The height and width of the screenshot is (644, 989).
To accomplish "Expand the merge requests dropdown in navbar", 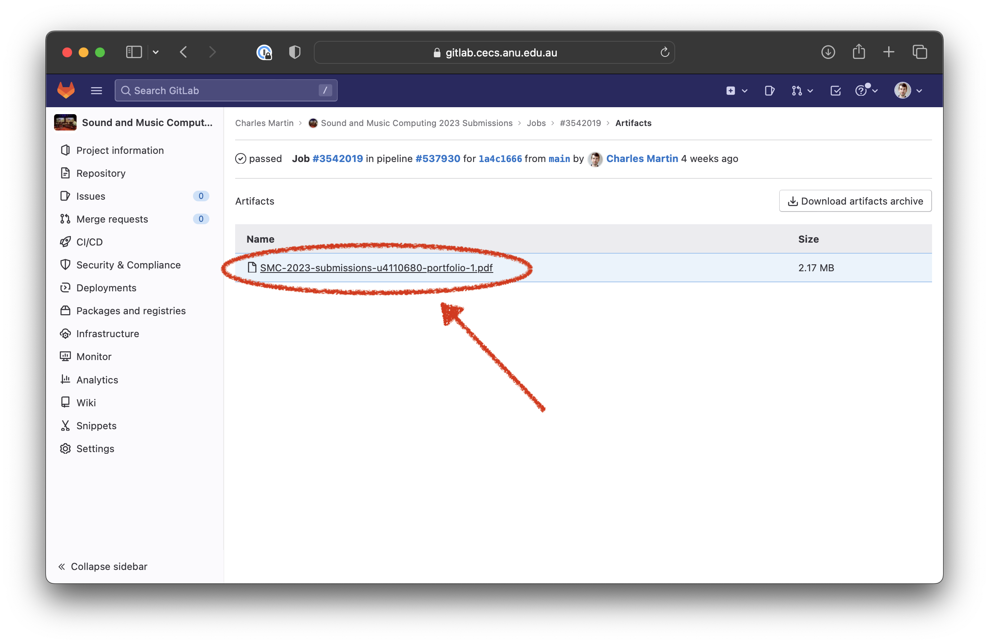I will (802, 90).
